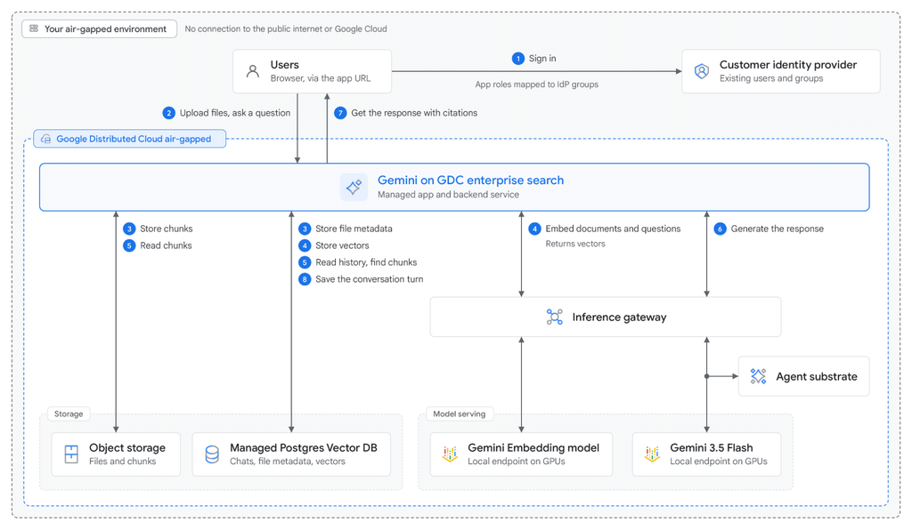Click the database icon for Managed Postgres Vector DB

click(212, 454)
